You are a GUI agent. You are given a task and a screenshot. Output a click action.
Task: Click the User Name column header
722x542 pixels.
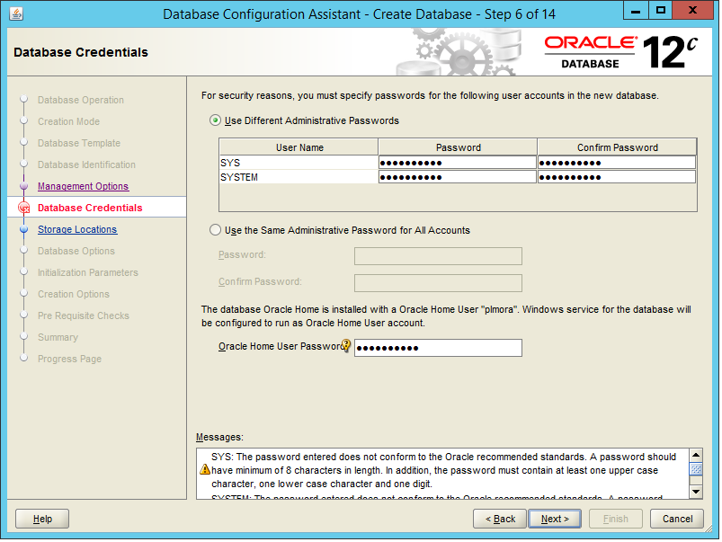pyautogui.click(x=299, y=147)
